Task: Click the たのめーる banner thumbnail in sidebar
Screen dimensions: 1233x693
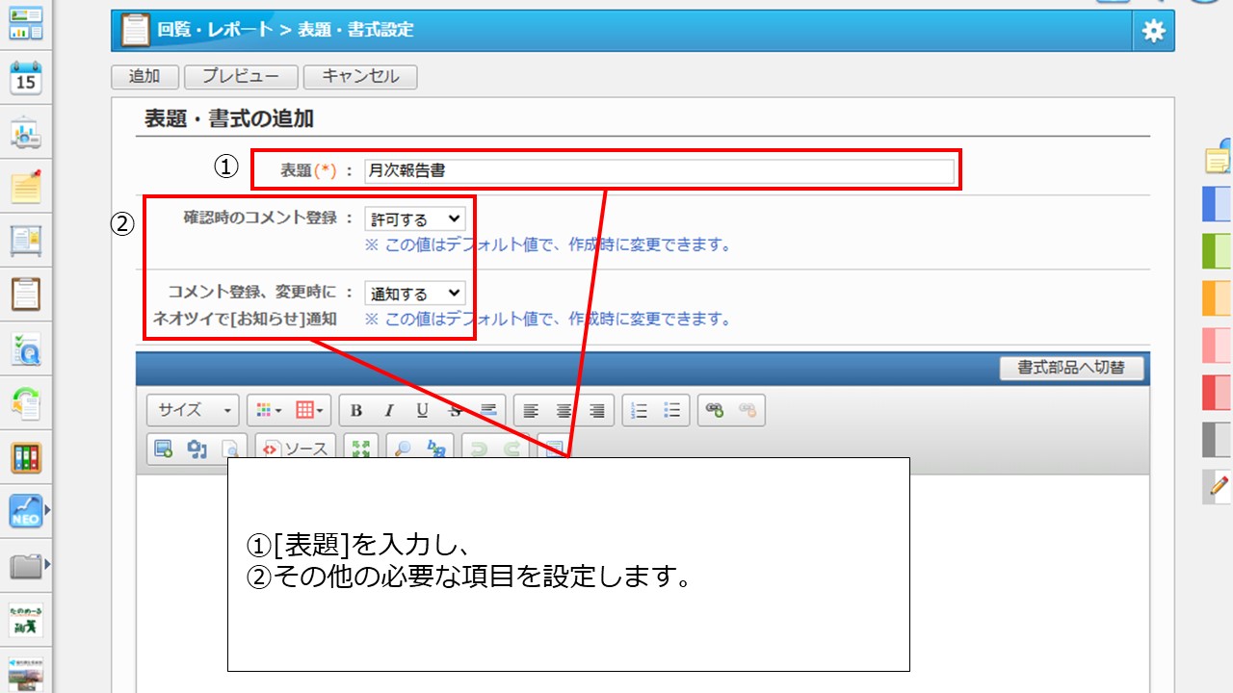Action: tap(26, 620)
